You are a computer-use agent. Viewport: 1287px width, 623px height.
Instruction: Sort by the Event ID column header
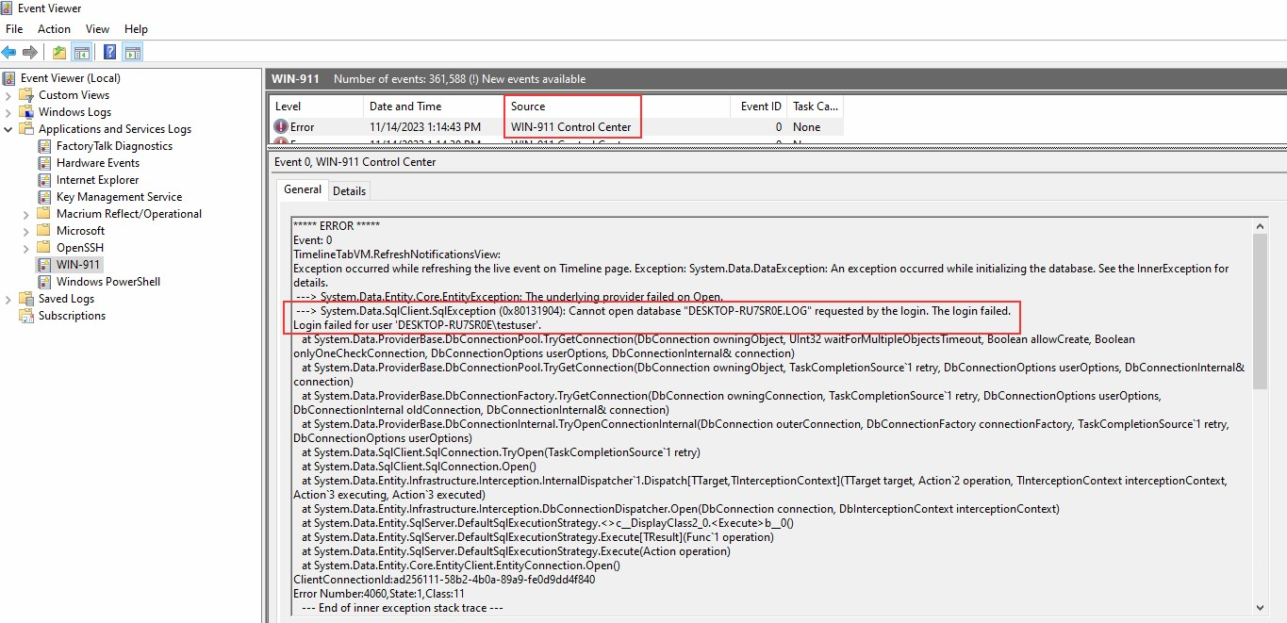(759, 107)
